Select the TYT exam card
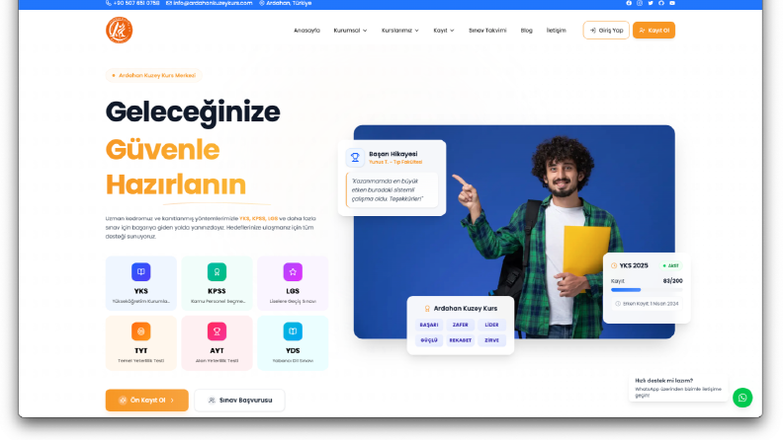 click(141, 343)
